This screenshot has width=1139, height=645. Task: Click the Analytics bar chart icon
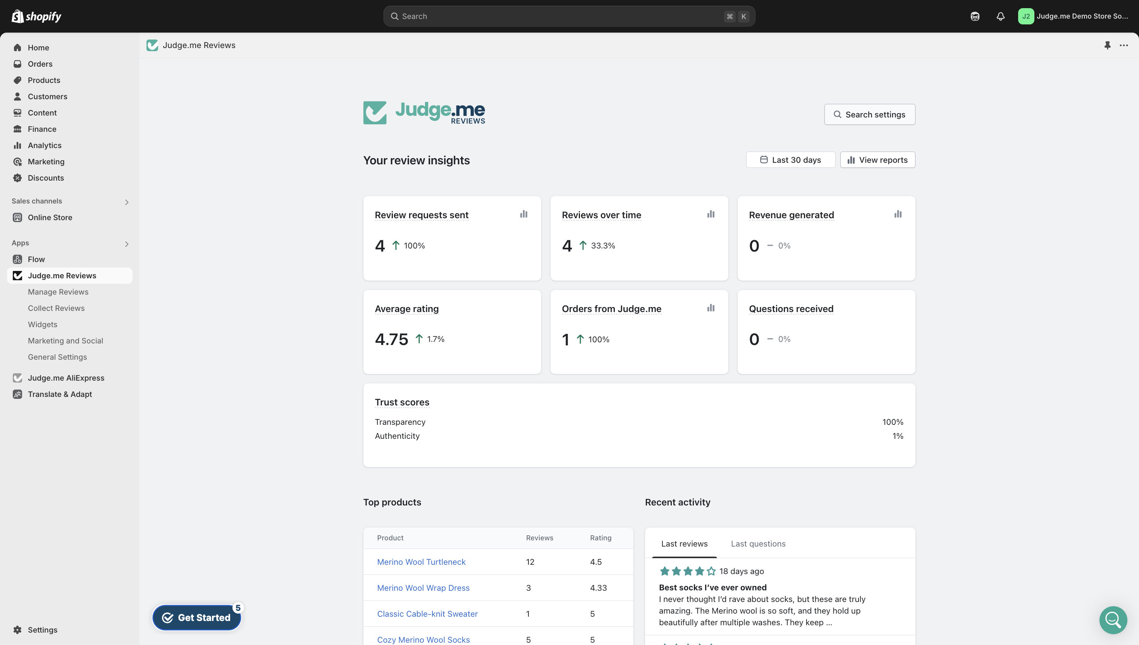pos(17,145)
